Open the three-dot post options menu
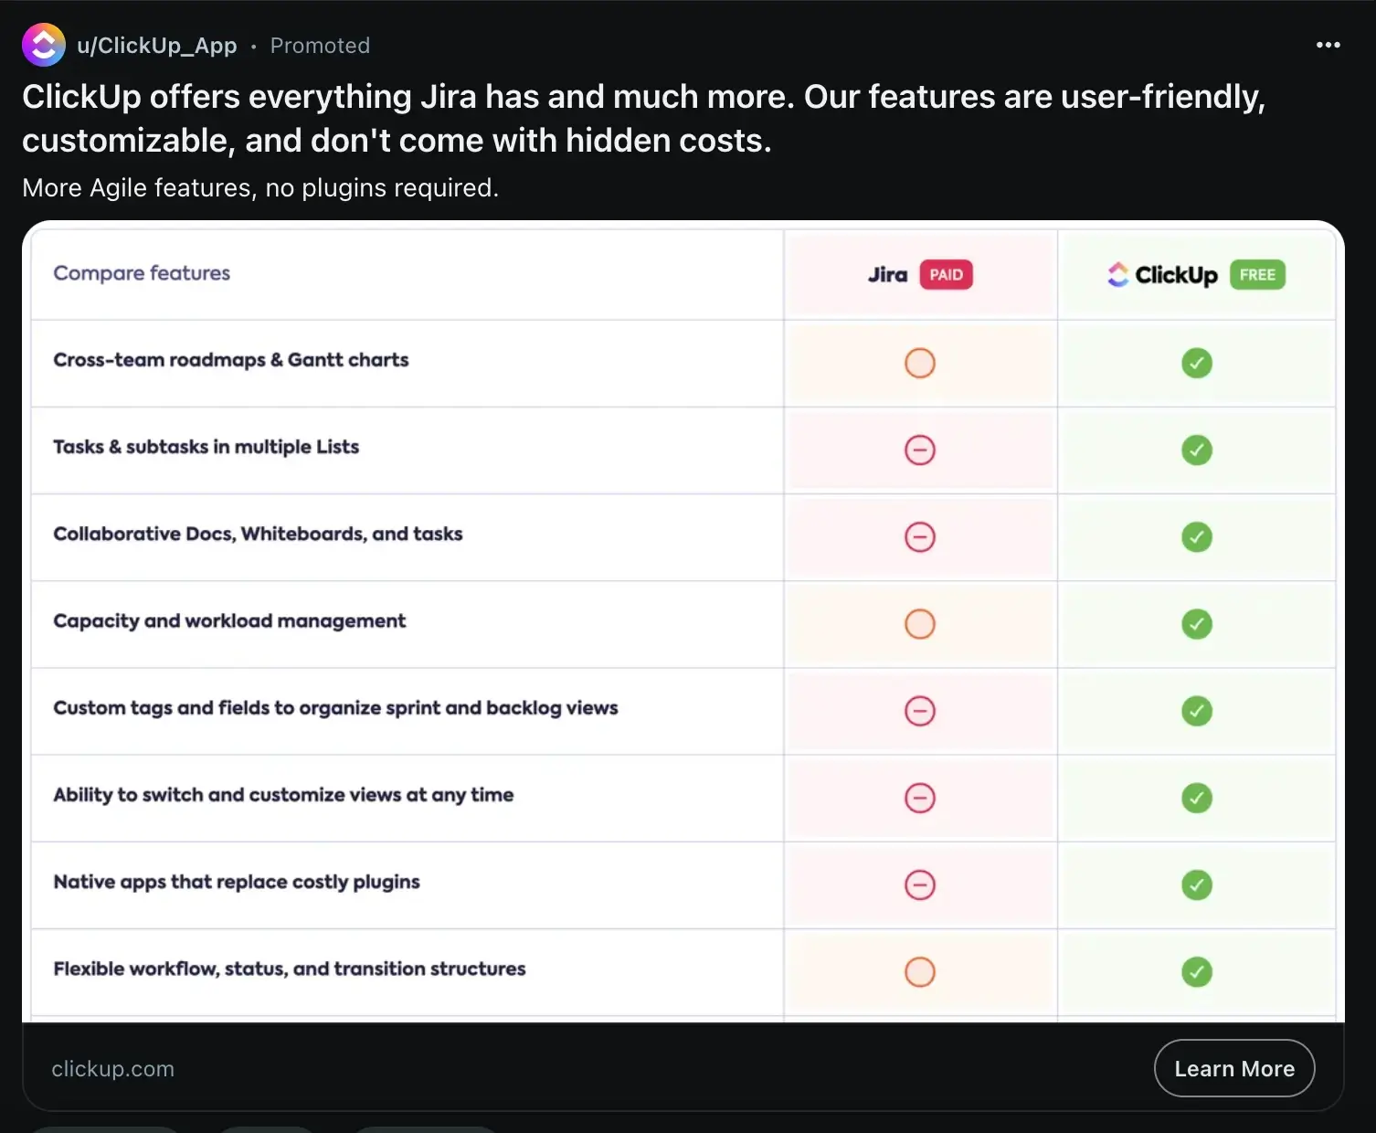Image resolution: width=1376 pixels, height=1133 pixels. [x=1328, y=45]
